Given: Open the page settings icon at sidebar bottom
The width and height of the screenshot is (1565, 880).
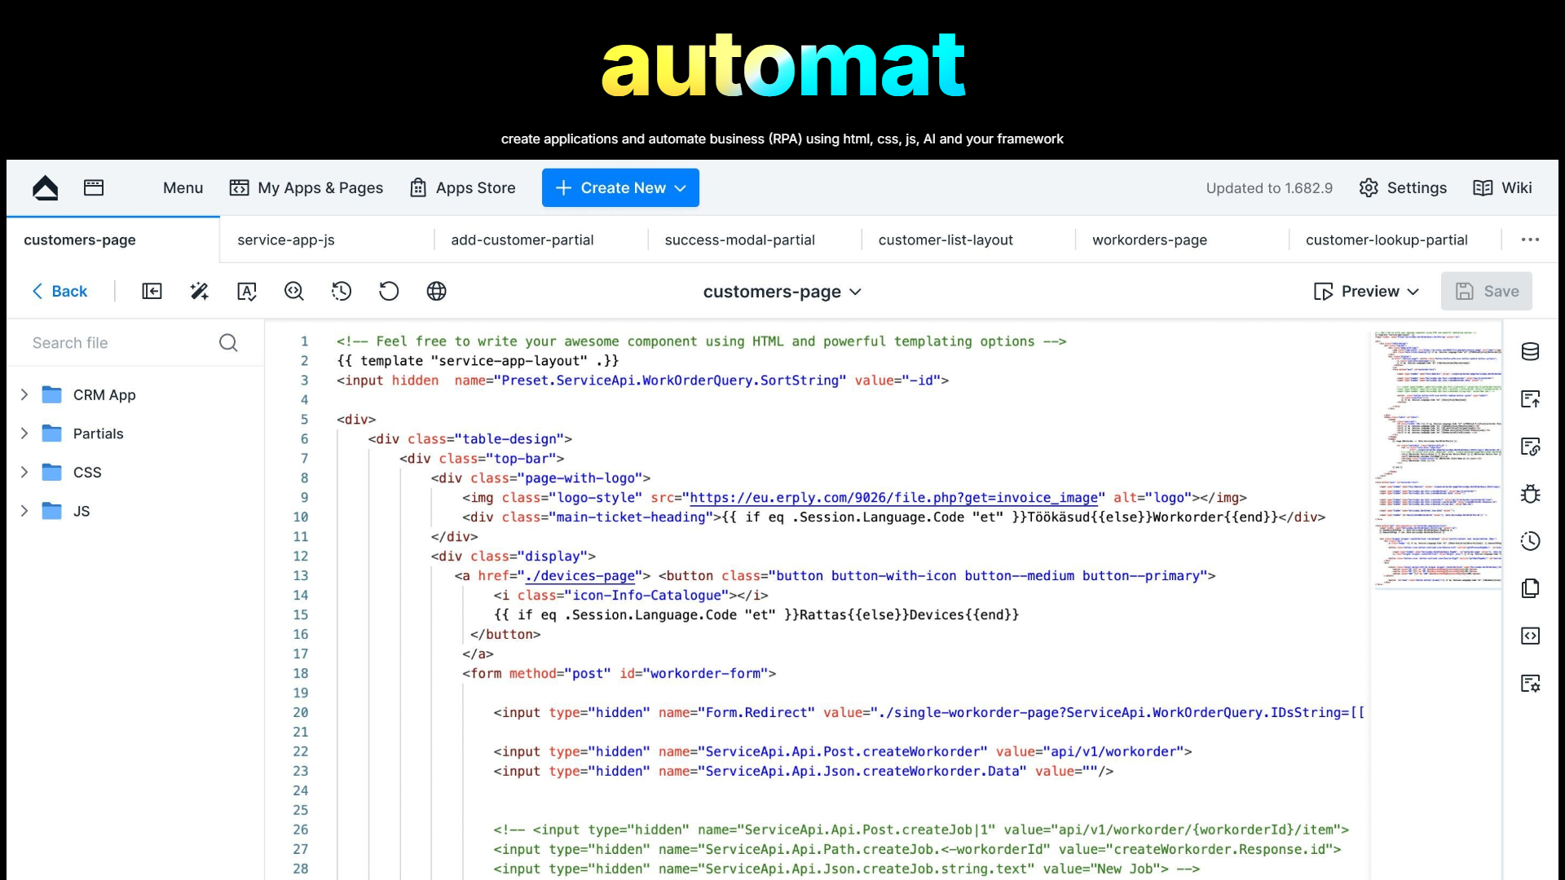Looking at the screenshot, I should 1531,684.
